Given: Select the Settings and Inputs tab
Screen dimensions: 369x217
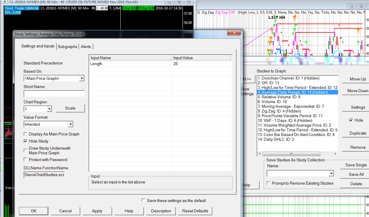Looking at the screenshot, I should pos(38,46).
